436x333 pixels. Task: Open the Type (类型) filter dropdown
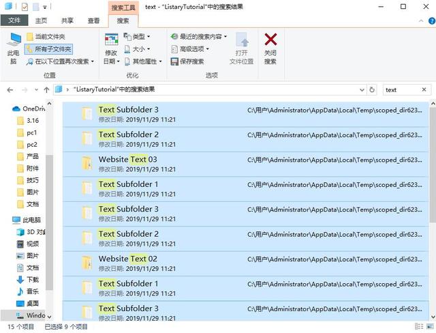137,36
